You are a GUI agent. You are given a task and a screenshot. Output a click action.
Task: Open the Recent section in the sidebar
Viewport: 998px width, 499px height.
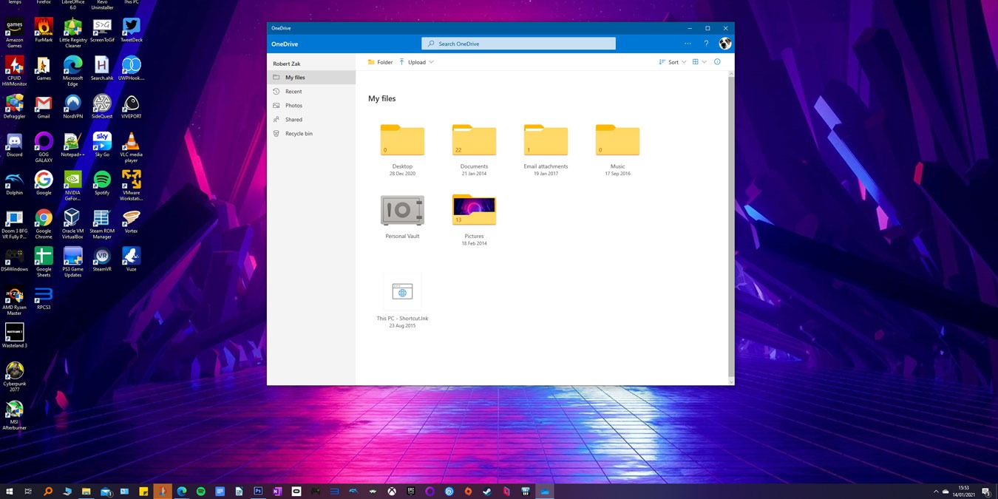click(293, 91)
